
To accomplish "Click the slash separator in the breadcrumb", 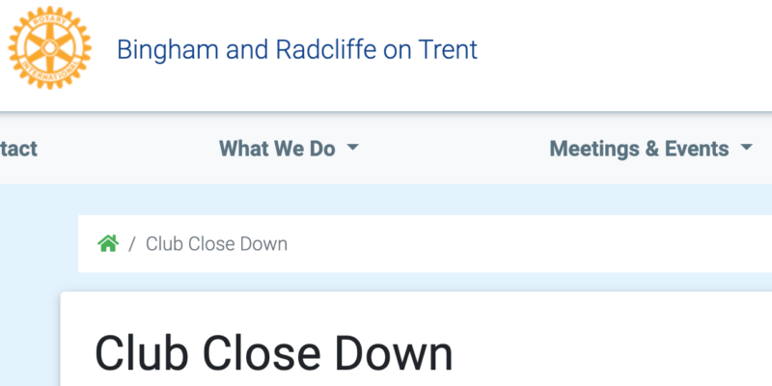I will click(x=132, y=244).
